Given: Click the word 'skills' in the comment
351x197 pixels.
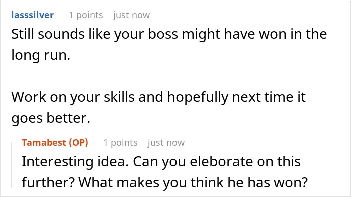Looking at the screenshot, I should click(x=119, y=97).
